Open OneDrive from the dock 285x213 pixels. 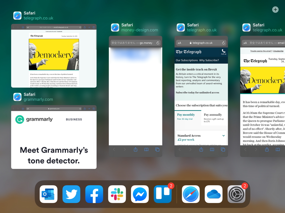(x=213, y=194)
